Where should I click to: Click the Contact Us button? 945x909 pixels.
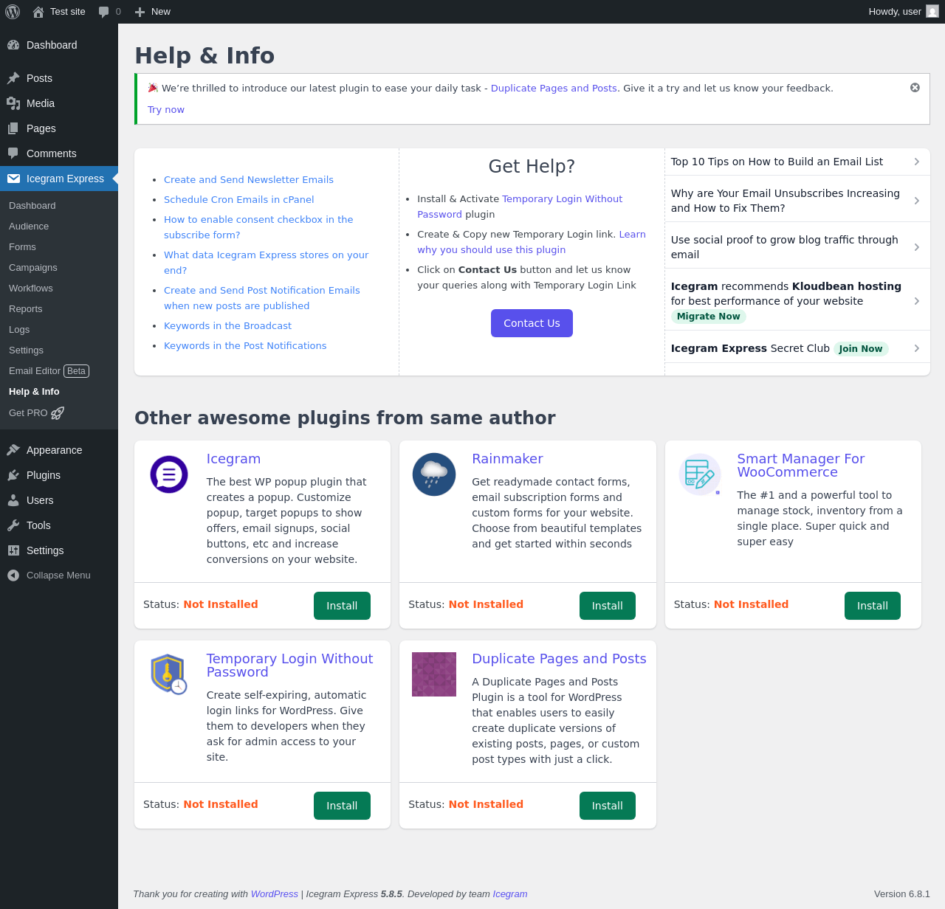pyautogui.click(x=532, y=323)
